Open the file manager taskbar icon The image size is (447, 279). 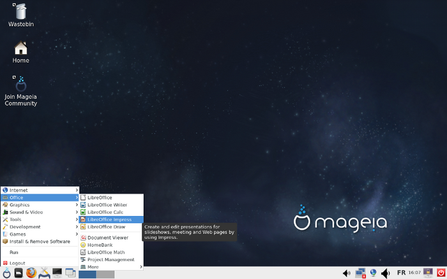(19, 273)
